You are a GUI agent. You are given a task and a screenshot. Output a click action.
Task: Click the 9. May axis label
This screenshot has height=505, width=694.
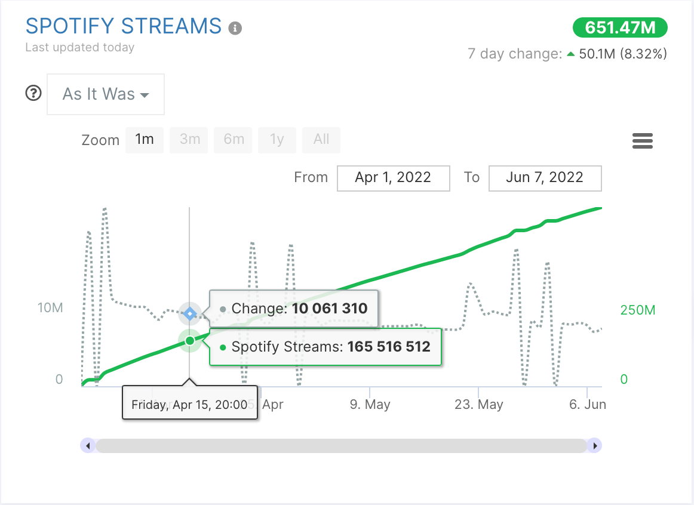[370, 405]
